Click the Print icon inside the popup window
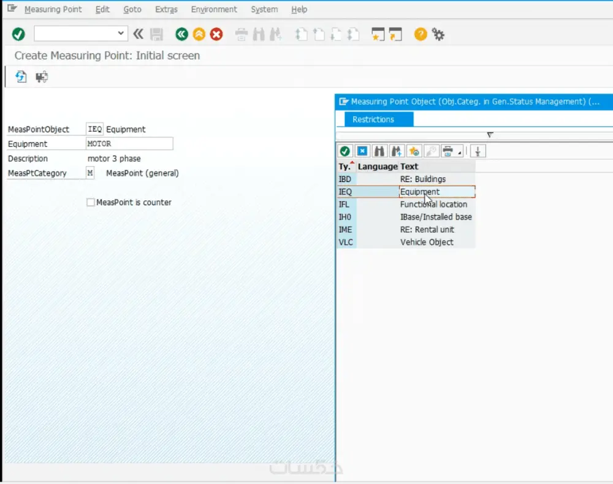This screenshot has width=613, height=484. click(447, 151)
